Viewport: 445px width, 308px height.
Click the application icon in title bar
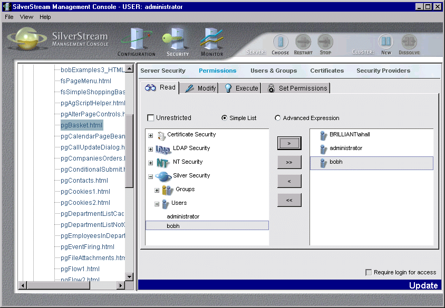7,7
